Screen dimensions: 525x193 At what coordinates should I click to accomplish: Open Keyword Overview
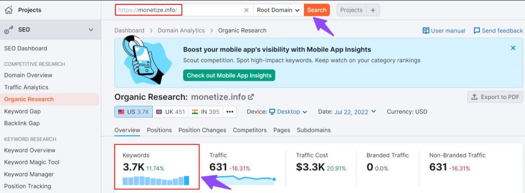[30, 150]
